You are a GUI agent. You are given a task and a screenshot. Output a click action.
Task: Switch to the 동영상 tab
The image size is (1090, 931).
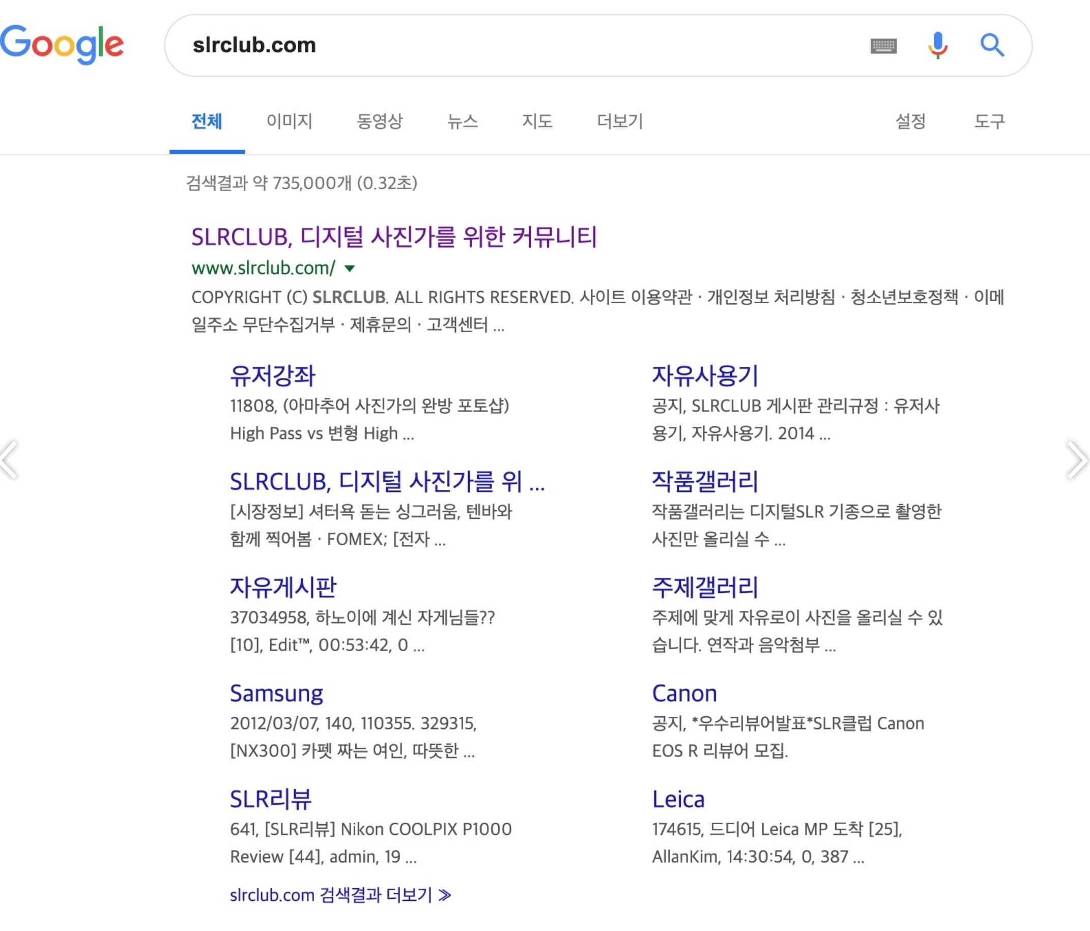click(380, 122)
